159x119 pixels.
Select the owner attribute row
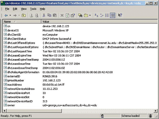pyautogui.click(x=12, y=105)
